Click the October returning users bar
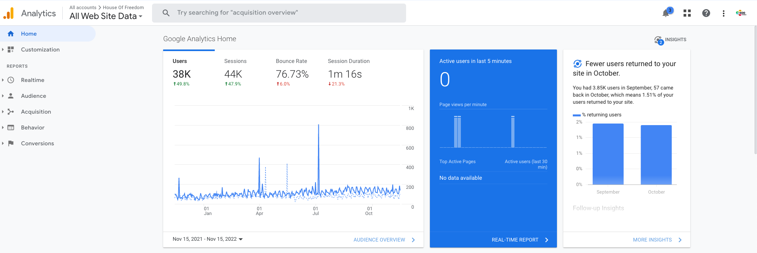The image size is (757, 253). [x=656, y=155]
